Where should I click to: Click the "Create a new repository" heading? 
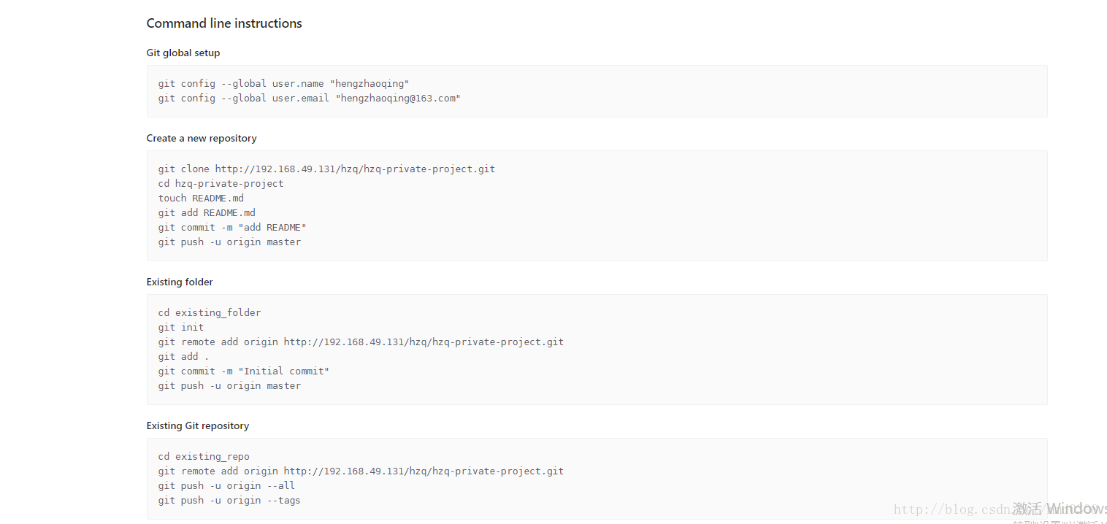[x=202, y=138]
